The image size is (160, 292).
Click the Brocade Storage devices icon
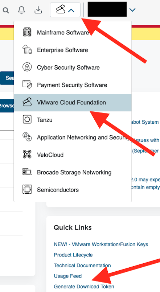pyautogui.click(x=27, y=172)
